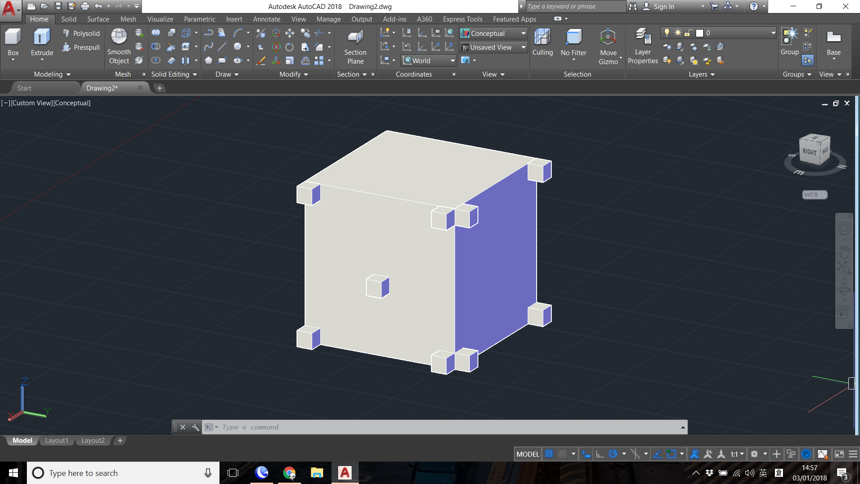Open the WCS dropdown under ViewCube
Screen dimensions: 860x484
pyautogui.click(x=814, y=194)
